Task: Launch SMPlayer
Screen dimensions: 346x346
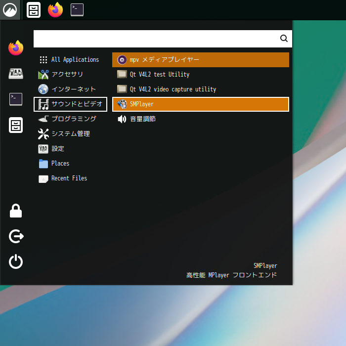Action: tap(201, 104)
